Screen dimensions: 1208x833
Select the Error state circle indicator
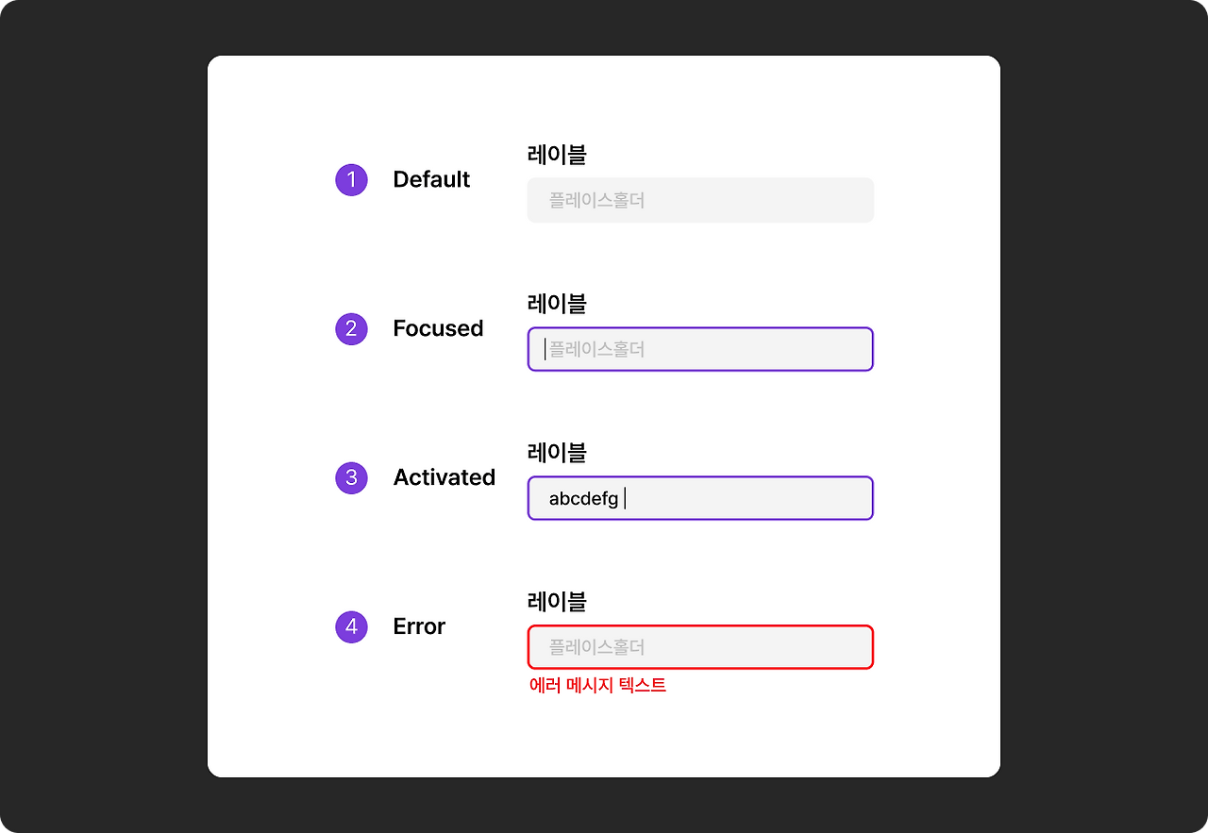351,626
